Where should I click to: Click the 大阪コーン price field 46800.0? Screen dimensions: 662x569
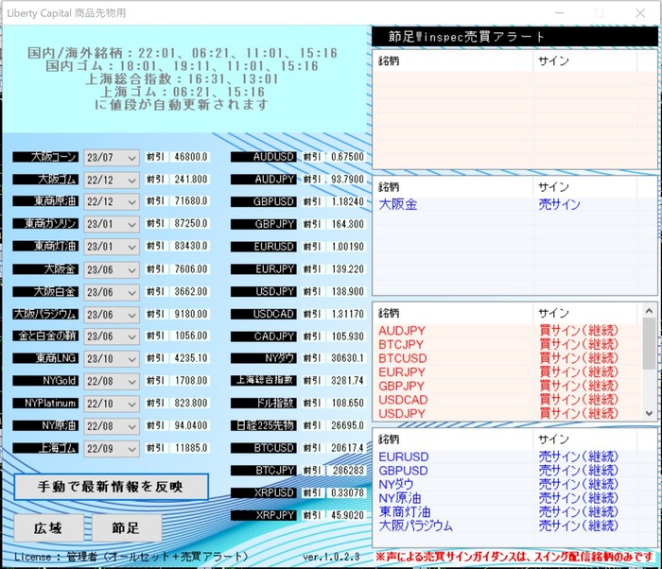(x=191, y=157)
